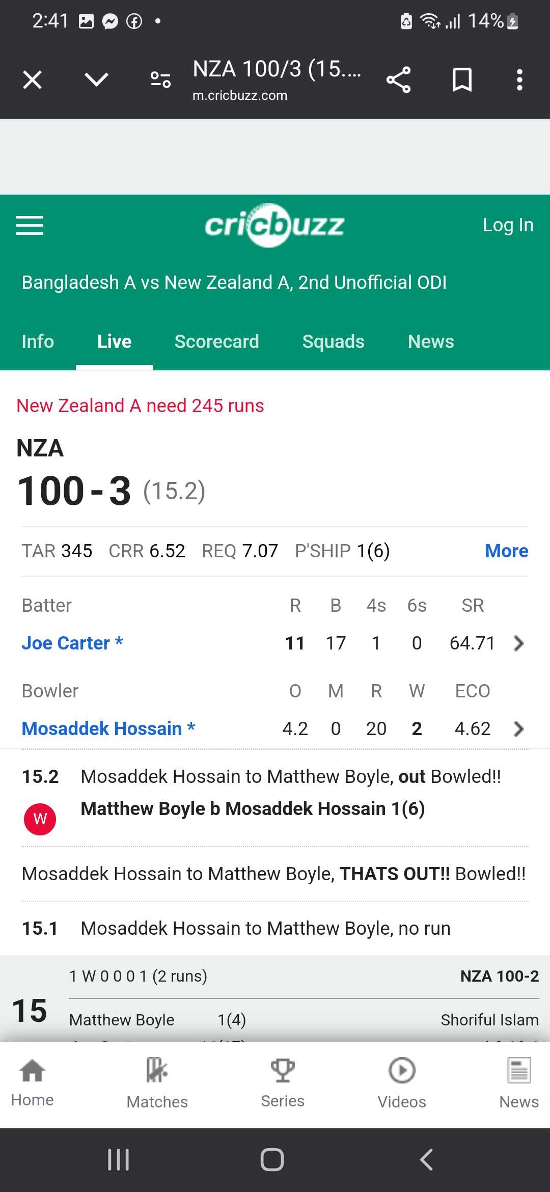Expand Mosaddek Hossain bowler details chevron

(x=519, y=729)
